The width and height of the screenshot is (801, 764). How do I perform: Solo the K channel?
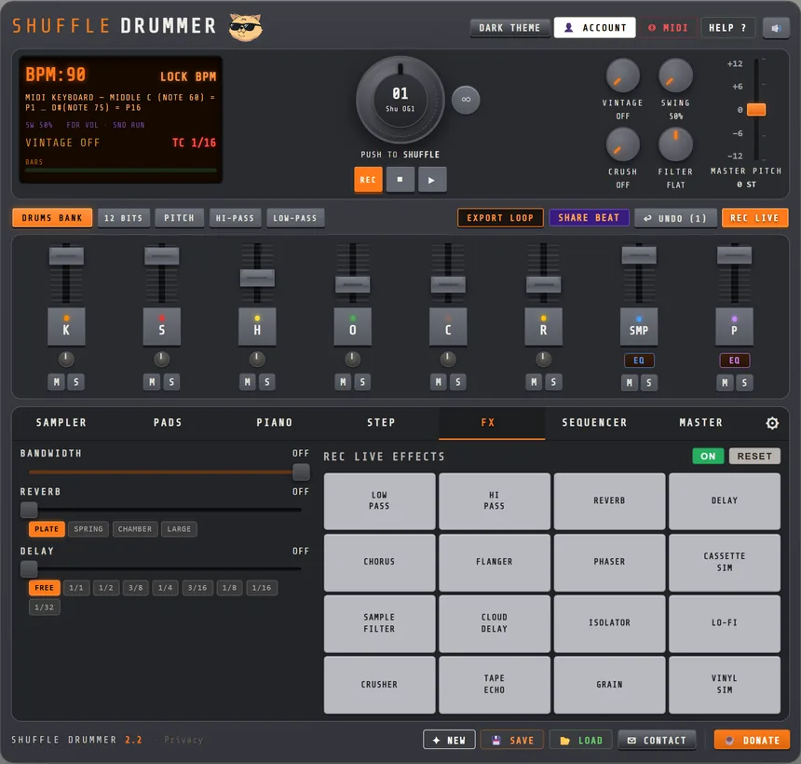pyautogui.click(x=75, y=382)
